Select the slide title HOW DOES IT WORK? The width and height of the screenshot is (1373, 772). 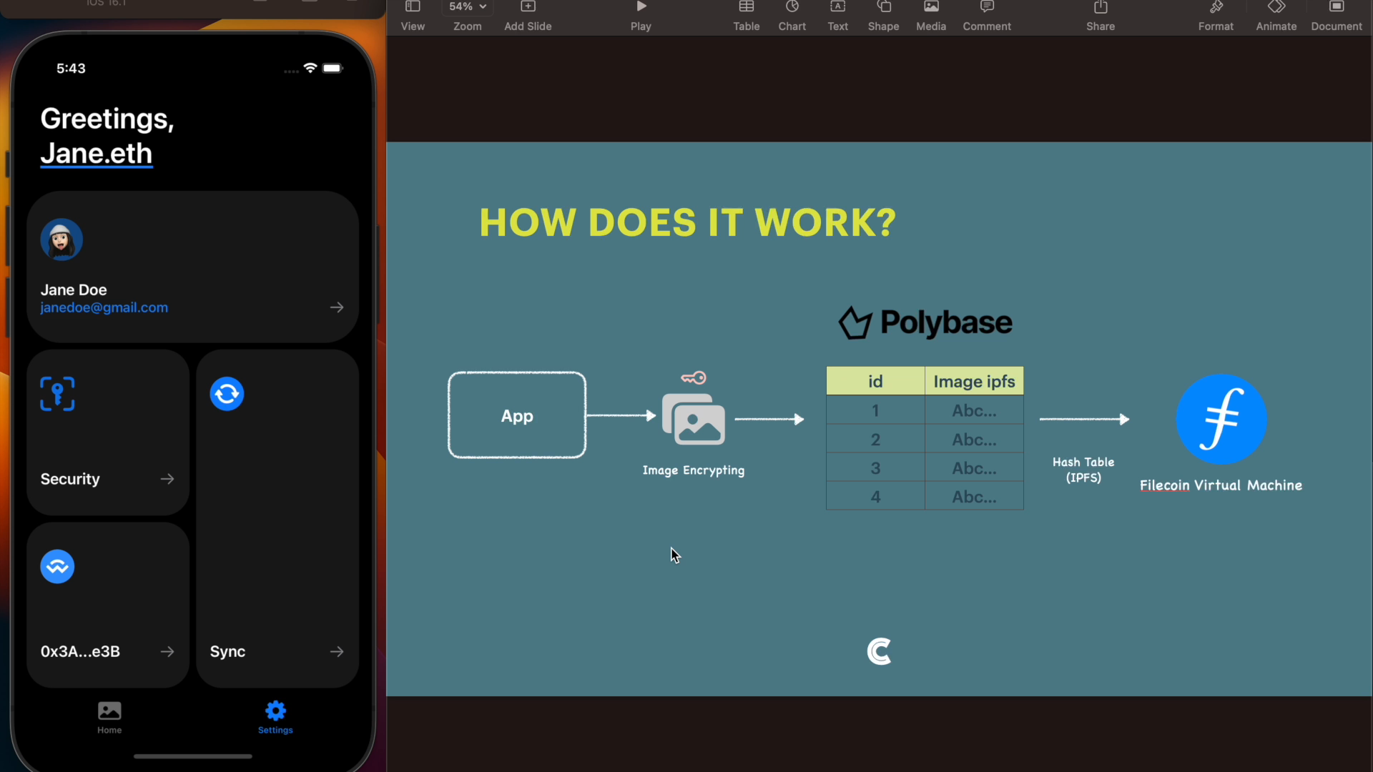(687, 222)
